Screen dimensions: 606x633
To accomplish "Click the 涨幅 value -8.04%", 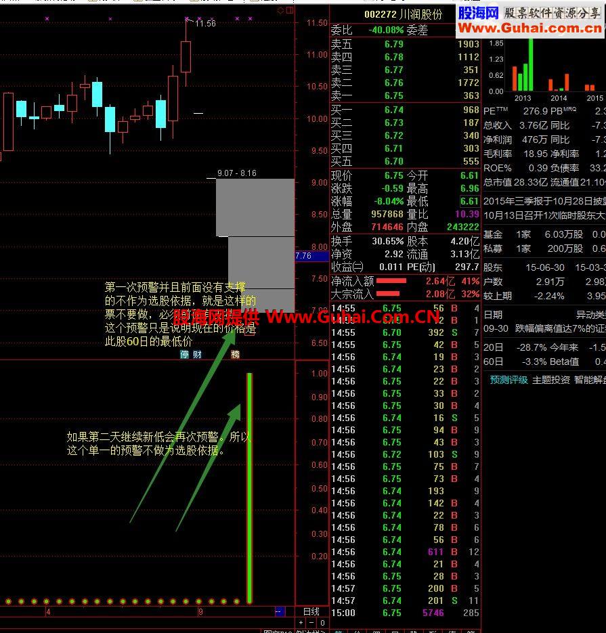I will coord(389,202).
